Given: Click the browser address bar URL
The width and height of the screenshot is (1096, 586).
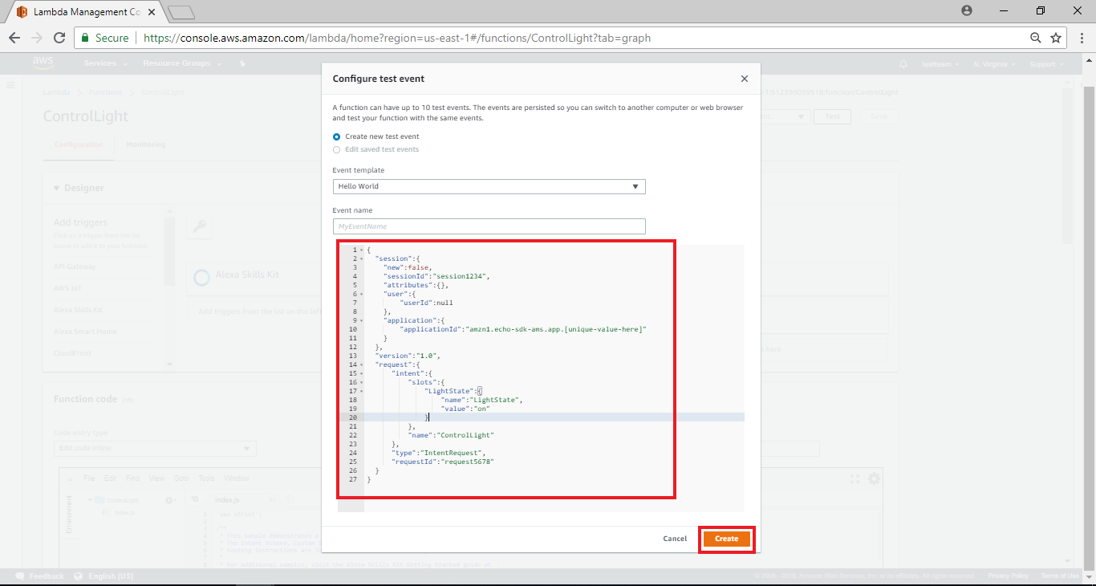Looking at the screenshot, I should [397, 38].
